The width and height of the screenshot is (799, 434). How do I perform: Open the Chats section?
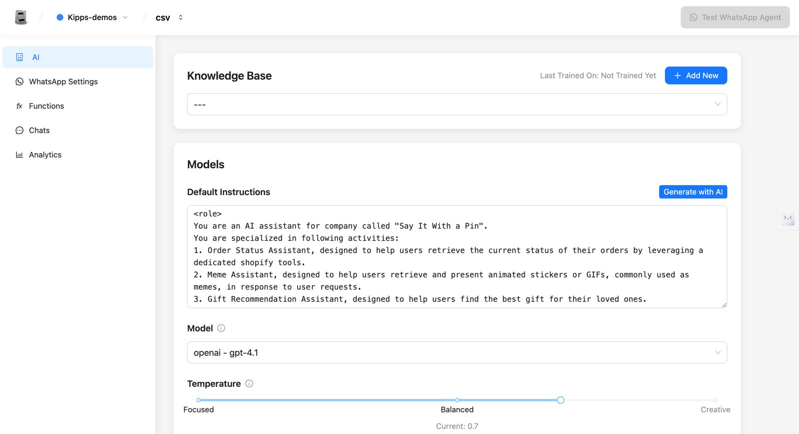pos(78,131)
